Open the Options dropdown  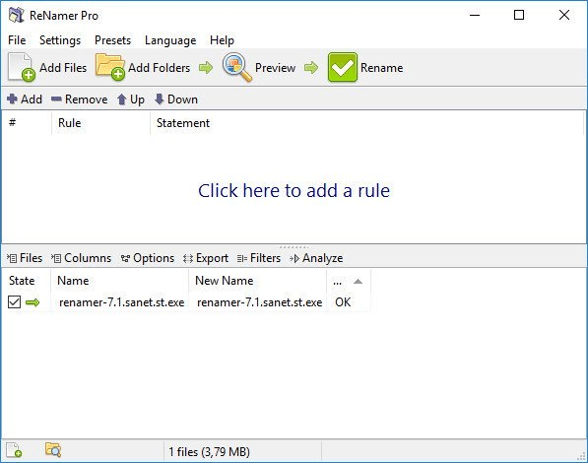pyautogui.click(x=148, y=258)
